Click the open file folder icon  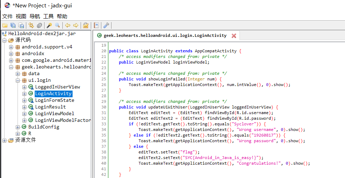[x=5, y=25]
